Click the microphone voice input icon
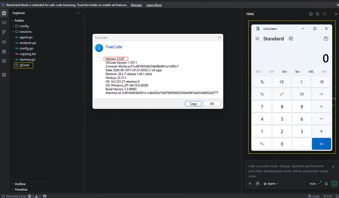This screenshot has width=339, height=198. [x=326, y=184]
